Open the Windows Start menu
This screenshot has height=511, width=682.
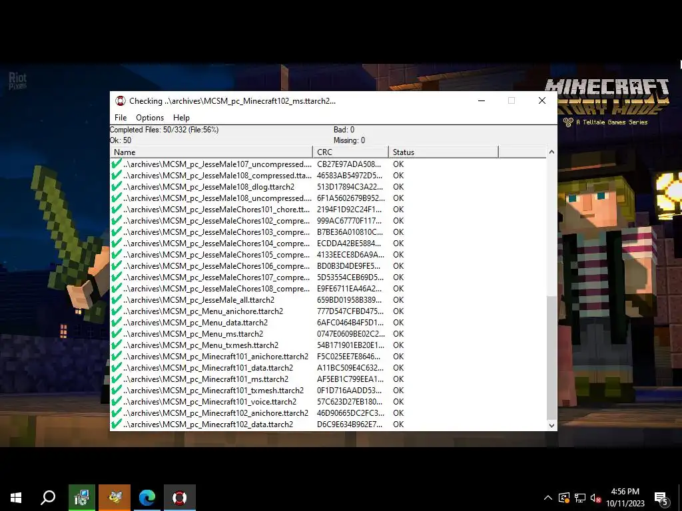16,498
